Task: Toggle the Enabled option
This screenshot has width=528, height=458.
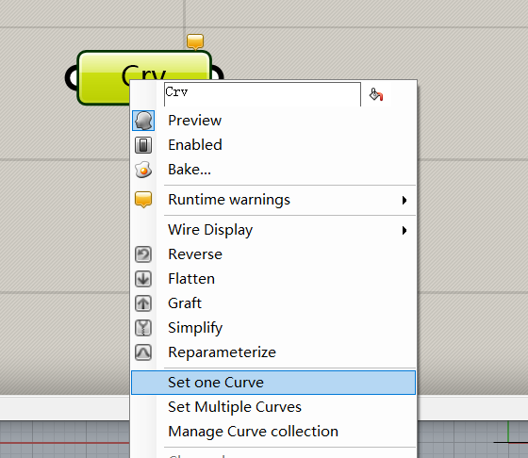Action: 273,145
